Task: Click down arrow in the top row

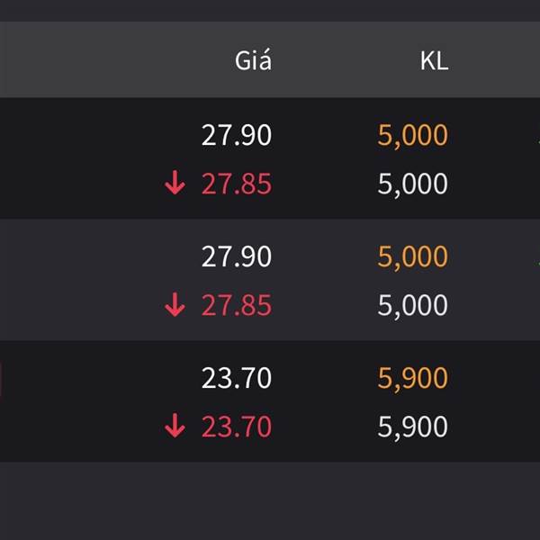Action: point(175,184)
